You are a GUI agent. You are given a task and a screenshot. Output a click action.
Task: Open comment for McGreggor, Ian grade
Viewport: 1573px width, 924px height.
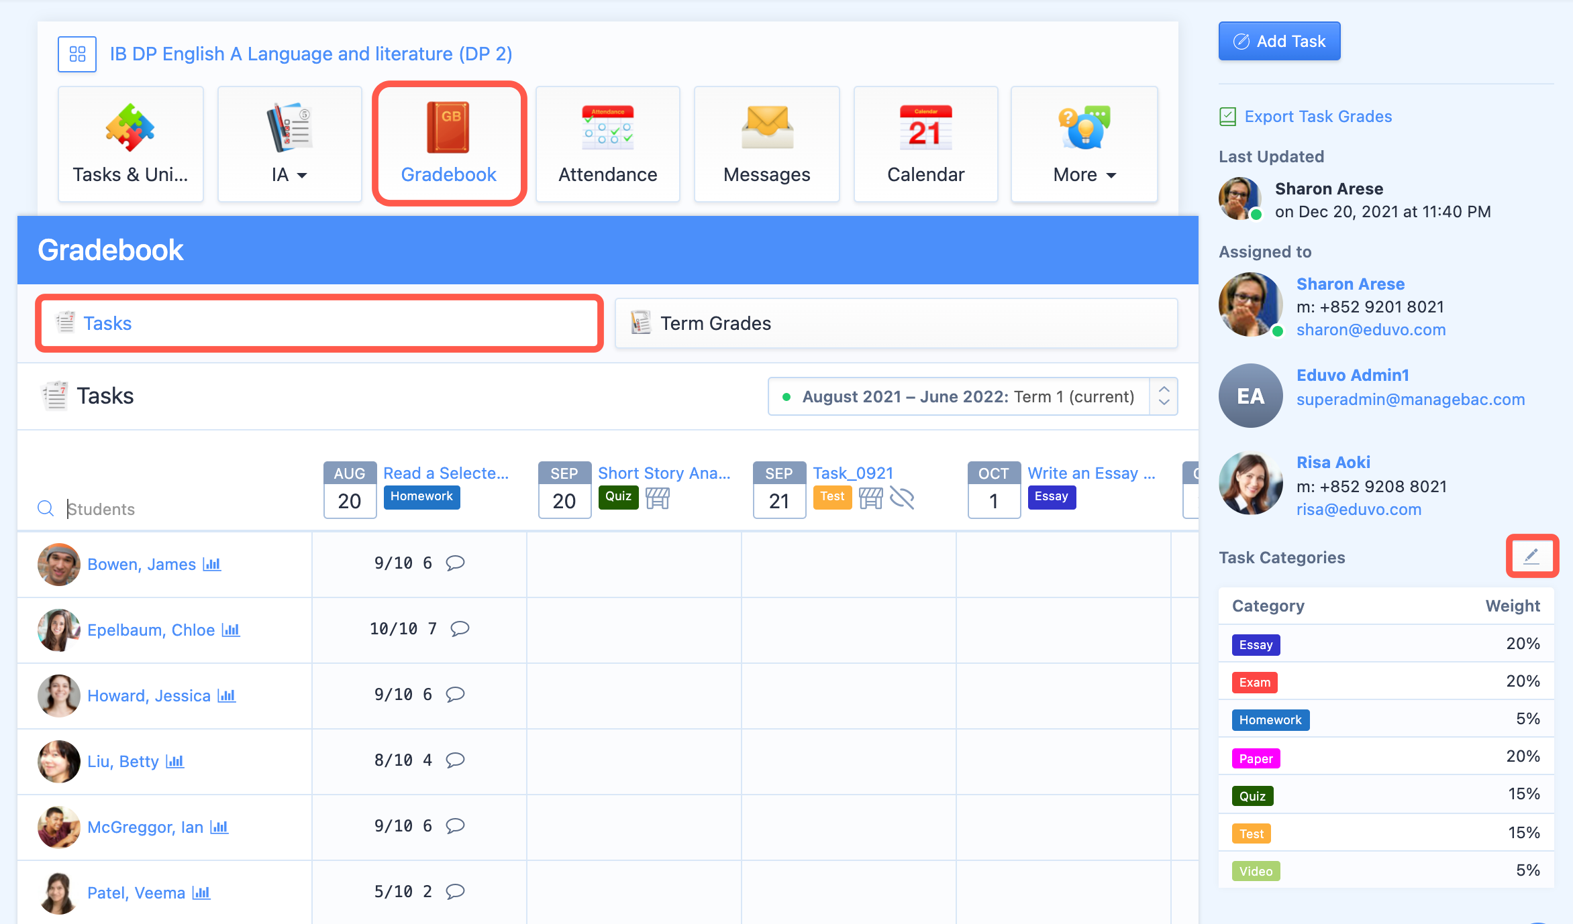click(x=455, y=825)
